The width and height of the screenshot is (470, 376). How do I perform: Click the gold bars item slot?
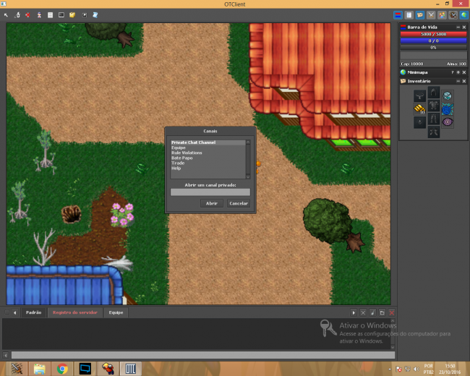pyautogui.click(x=419, y=109)
